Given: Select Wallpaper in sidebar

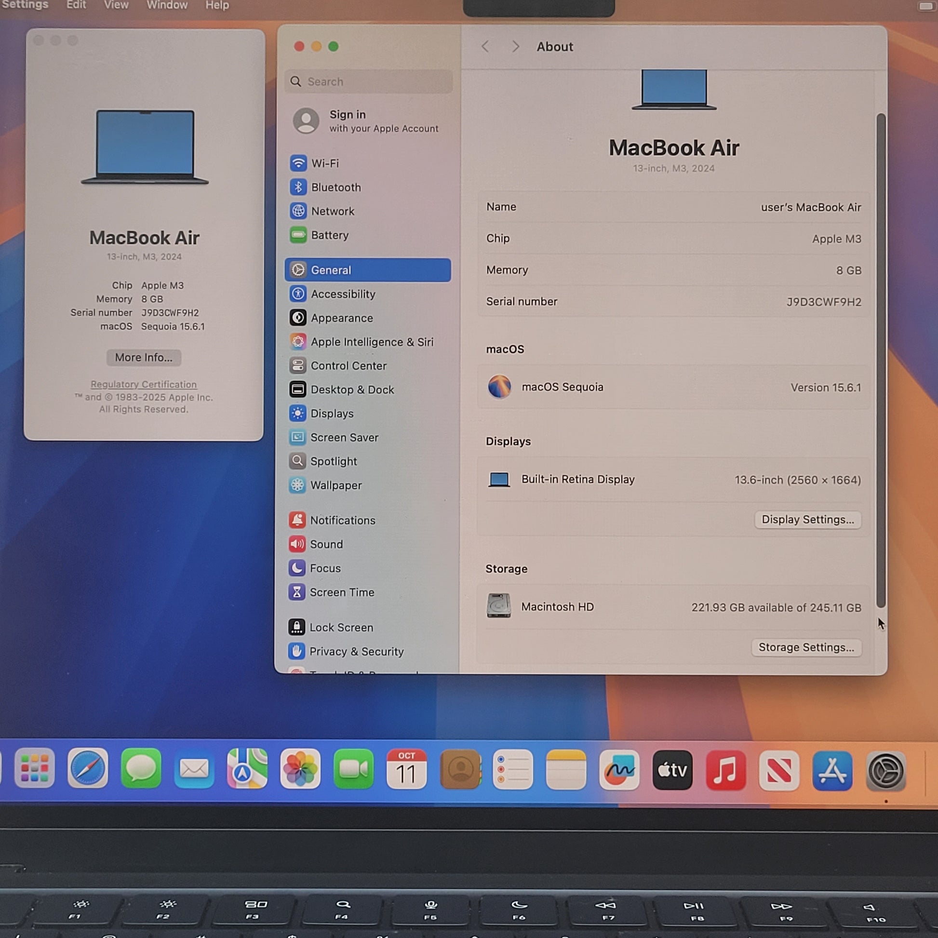Looking at the screenshot, I should tap(335, 485).
